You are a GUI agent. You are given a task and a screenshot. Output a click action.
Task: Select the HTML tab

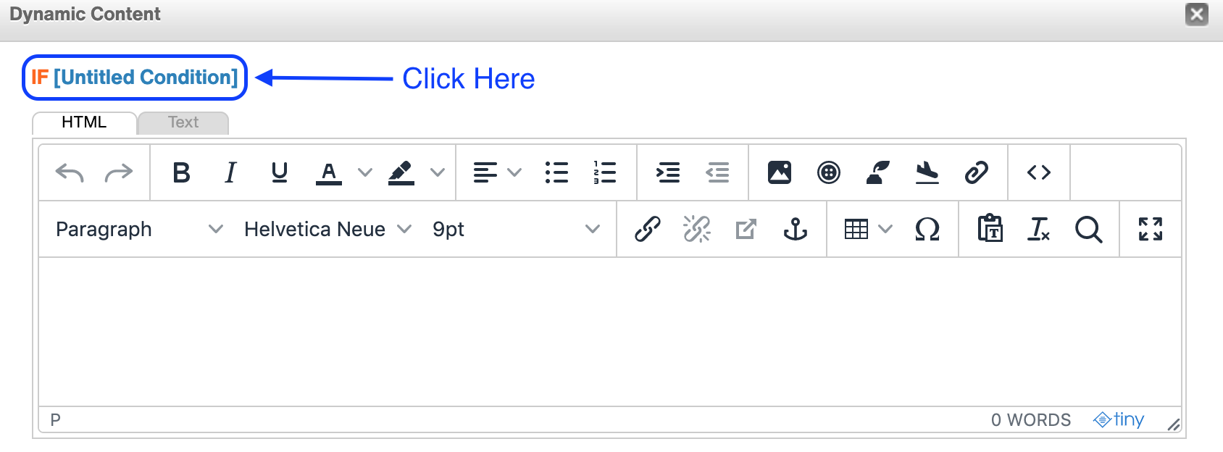[84, 122]
